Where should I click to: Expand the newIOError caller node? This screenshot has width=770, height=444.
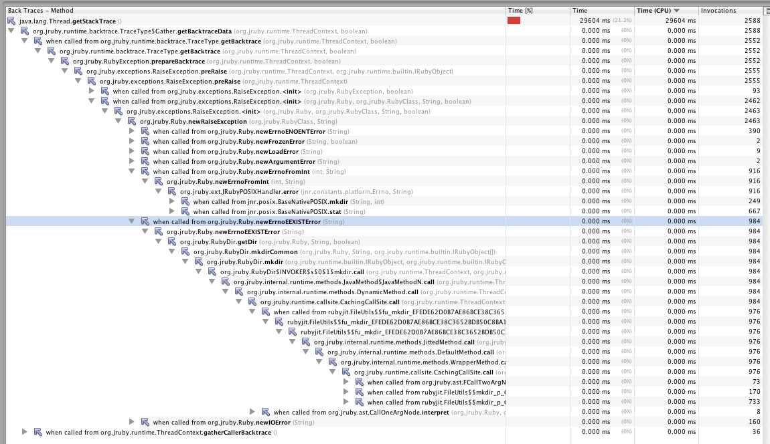pyautogui.click(x=133, y=422)
